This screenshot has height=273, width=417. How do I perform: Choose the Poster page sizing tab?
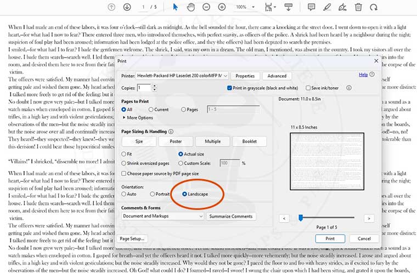[x=176, y=141]
